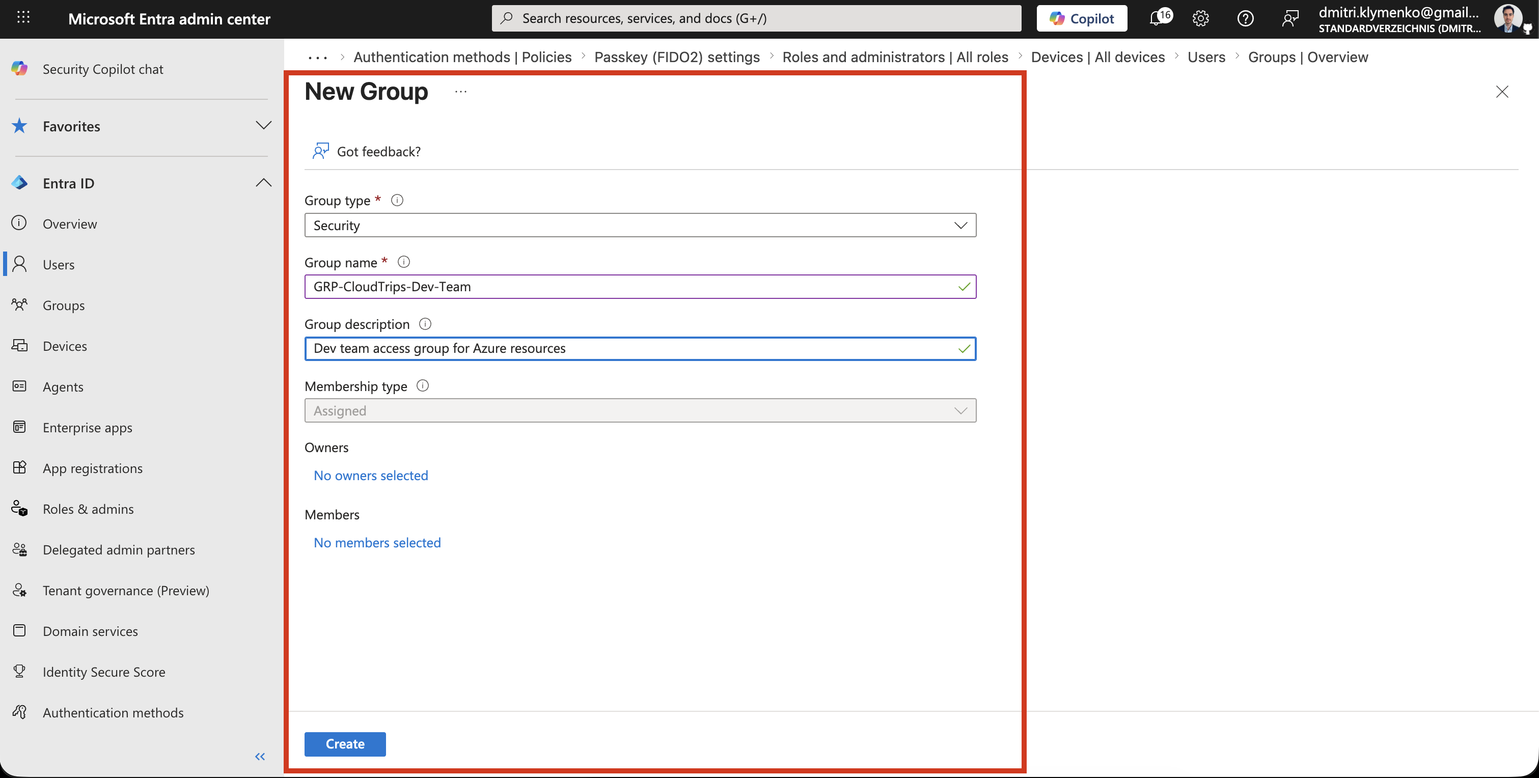Click the Delegated admin partners icon
The height and width of the screenshot is (778, 1539).
click(x=19, y=549)
